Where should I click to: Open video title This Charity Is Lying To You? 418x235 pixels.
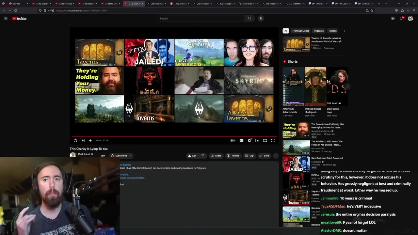pos(88,149)
